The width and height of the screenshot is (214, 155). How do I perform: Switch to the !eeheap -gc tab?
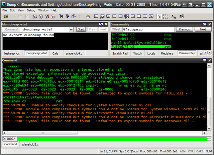[x=12, y=53]
